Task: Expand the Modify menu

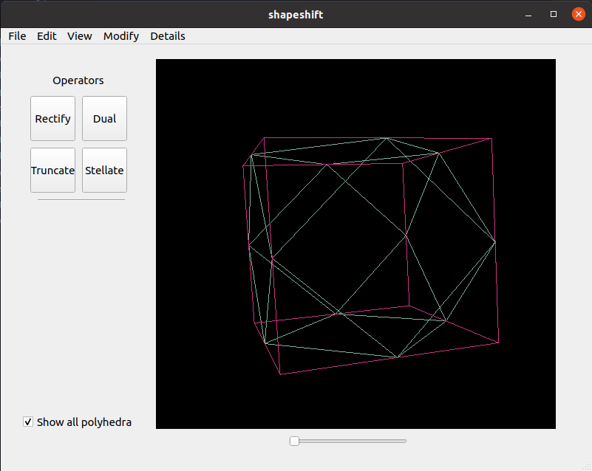Action: tap(121, 36)
